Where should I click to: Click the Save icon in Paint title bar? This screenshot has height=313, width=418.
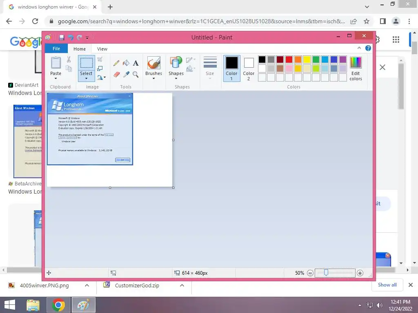pos(62,37)
